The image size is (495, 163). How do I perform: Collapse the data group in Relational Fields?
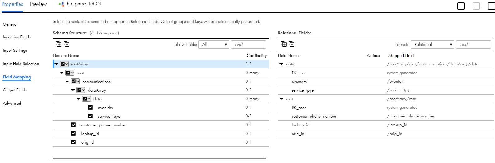point(281,64)
